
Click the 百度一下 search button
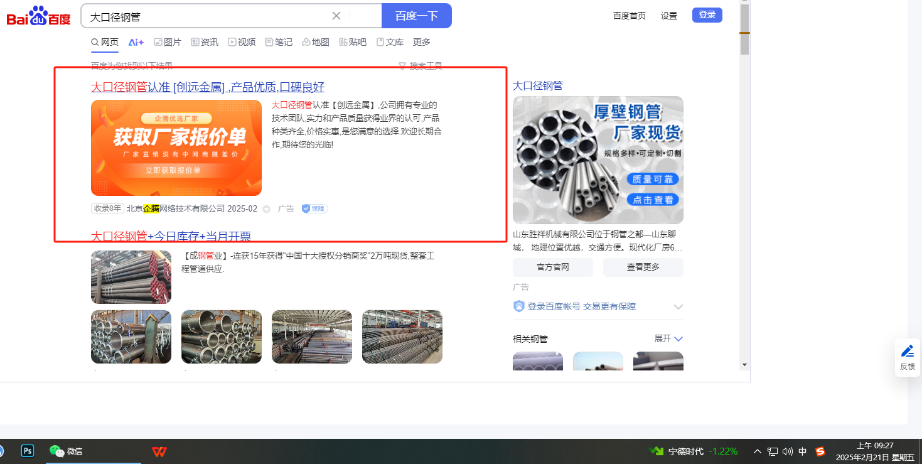tap(416, 16)
